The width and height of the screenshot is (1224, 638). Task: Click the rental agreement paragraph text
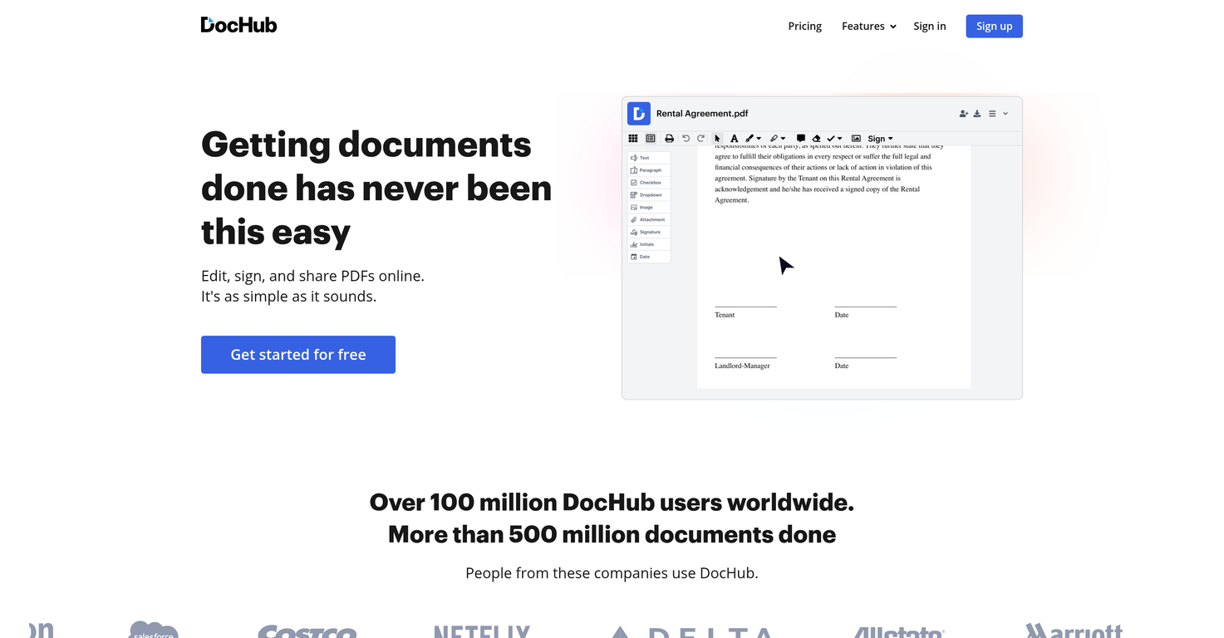point(829,173)
